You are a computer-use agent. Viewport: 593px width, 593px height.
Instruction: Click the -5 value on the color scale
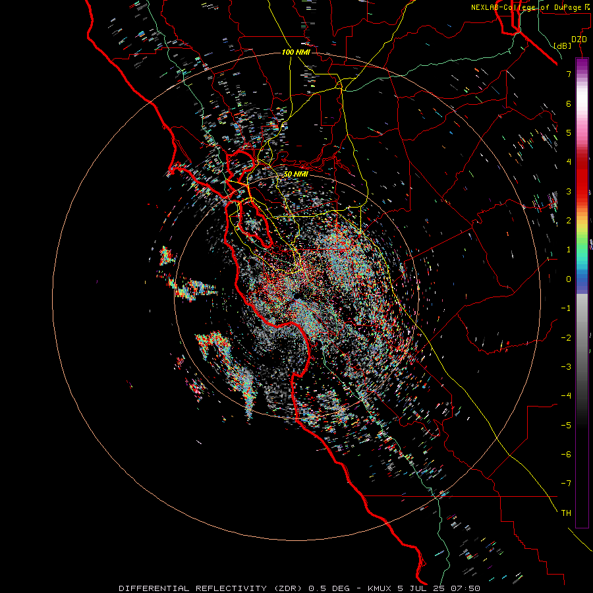566,425
